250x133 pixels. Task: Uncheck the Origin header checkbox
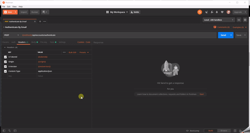[5, 62]
